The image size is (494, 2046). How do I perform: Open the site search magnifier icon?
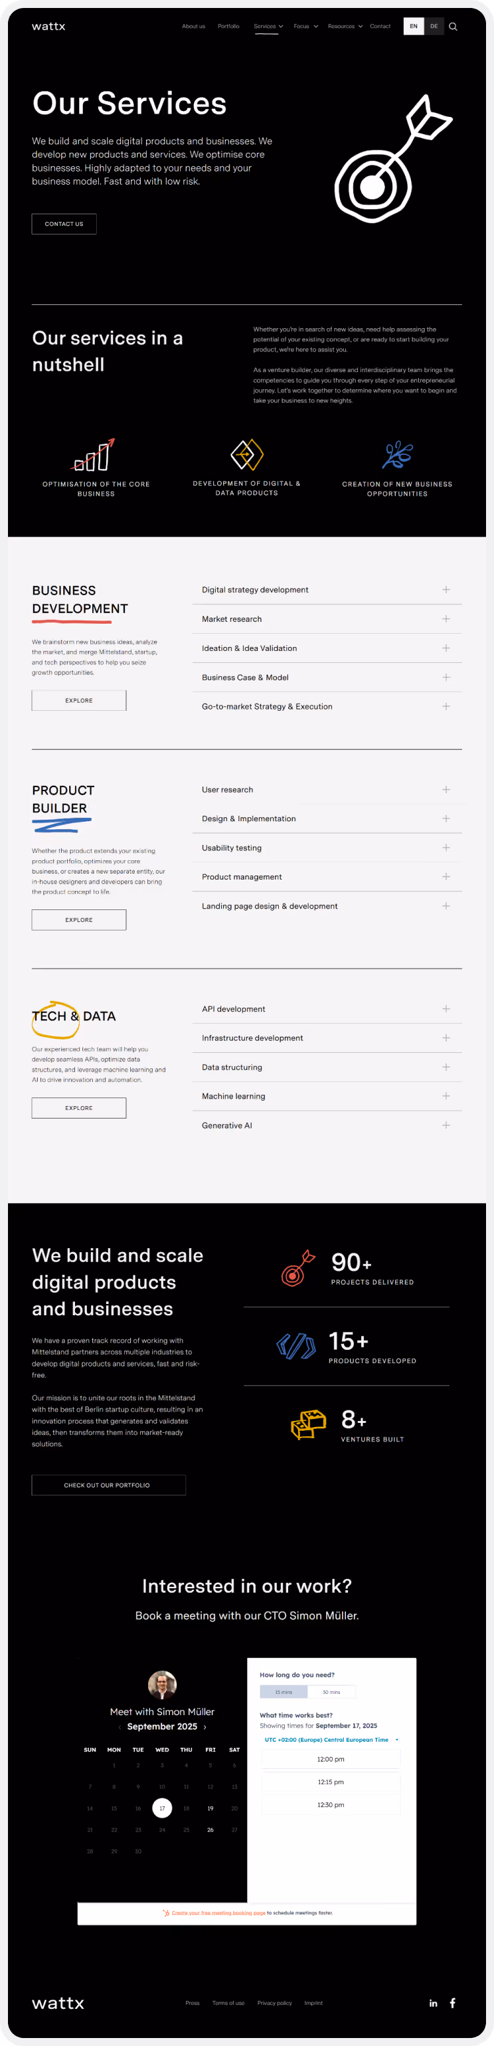[453, 26]
